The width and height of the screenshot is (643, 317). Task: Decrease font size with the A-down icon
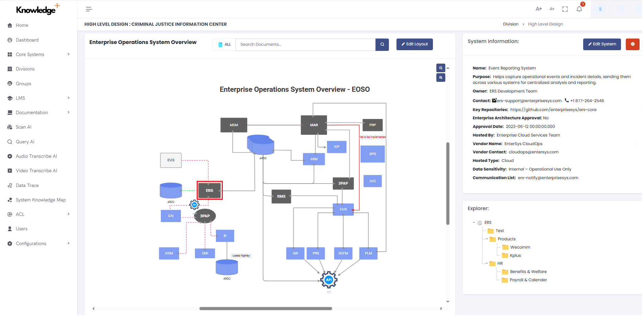coord(552,9)
